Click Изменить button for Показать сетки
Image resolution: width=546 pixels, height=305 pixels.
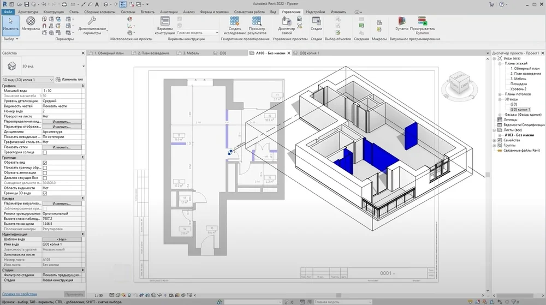coord(62,147)
